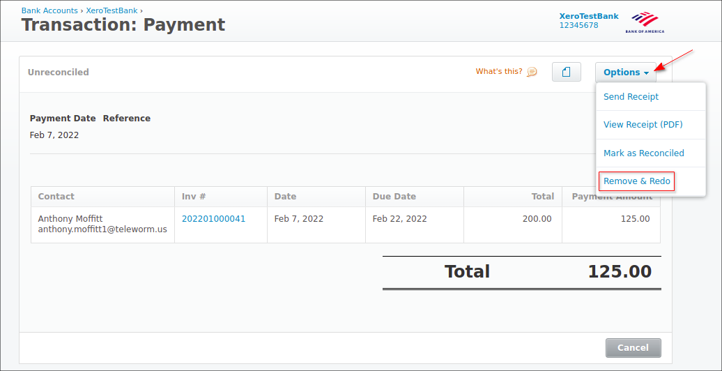Select Send Receipt from Options menu

[631, 97]
